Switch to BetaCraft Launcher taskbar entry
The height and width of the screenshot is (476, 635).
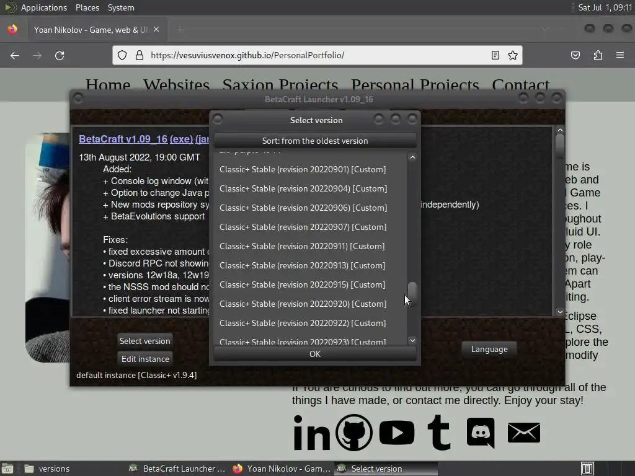tap(177, 469)
